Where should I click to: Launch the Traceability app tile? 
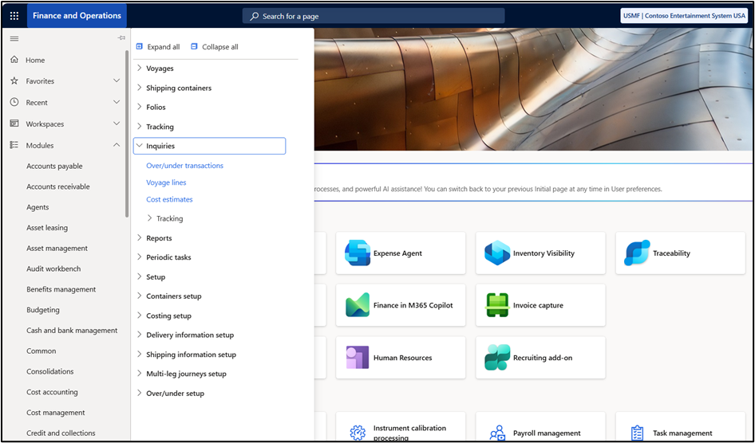click(x=680, y=253)
